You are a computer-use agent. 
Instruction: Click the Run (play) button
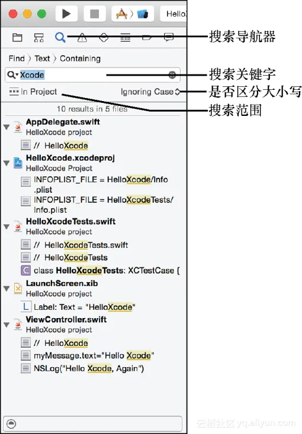pyautogui.click(x=66, y=14)
